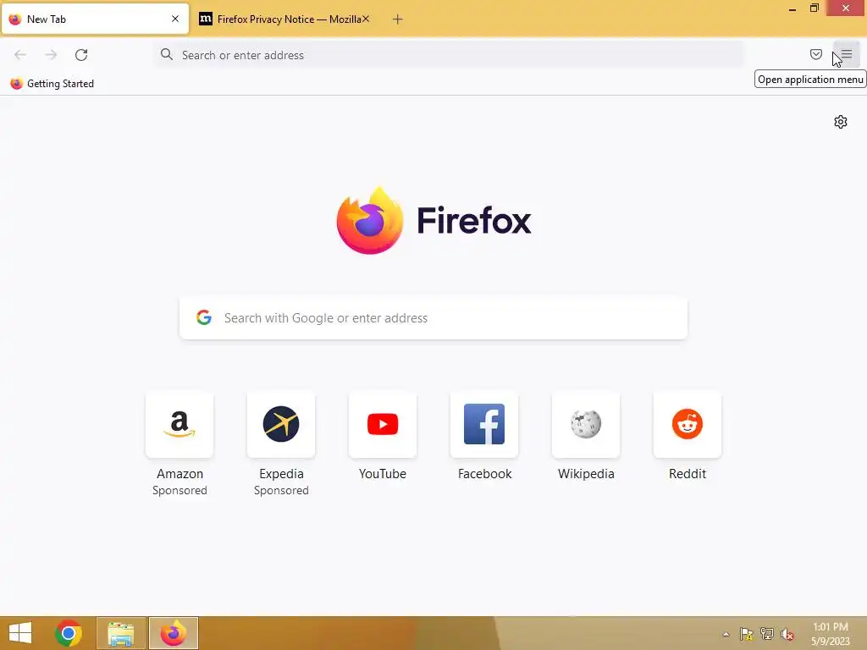Open the Windows Start menu
The width and height of the screenshot is (867, 650).
coord(20,633)
